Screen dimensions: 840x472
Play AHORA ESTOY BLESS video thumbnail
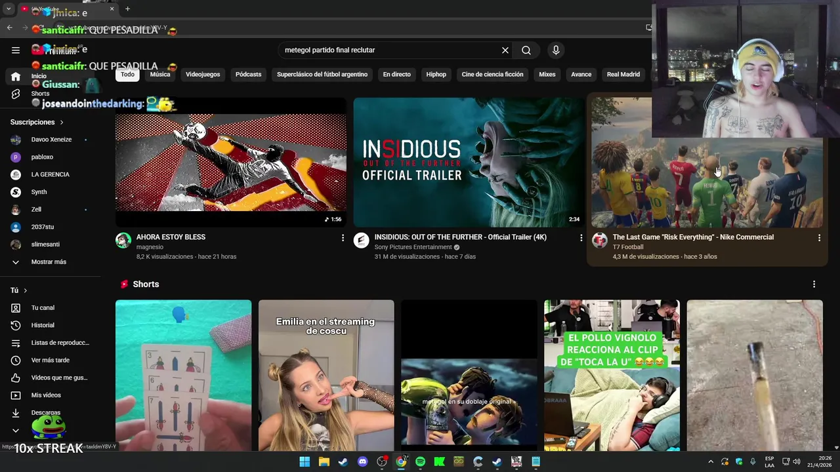231,163
